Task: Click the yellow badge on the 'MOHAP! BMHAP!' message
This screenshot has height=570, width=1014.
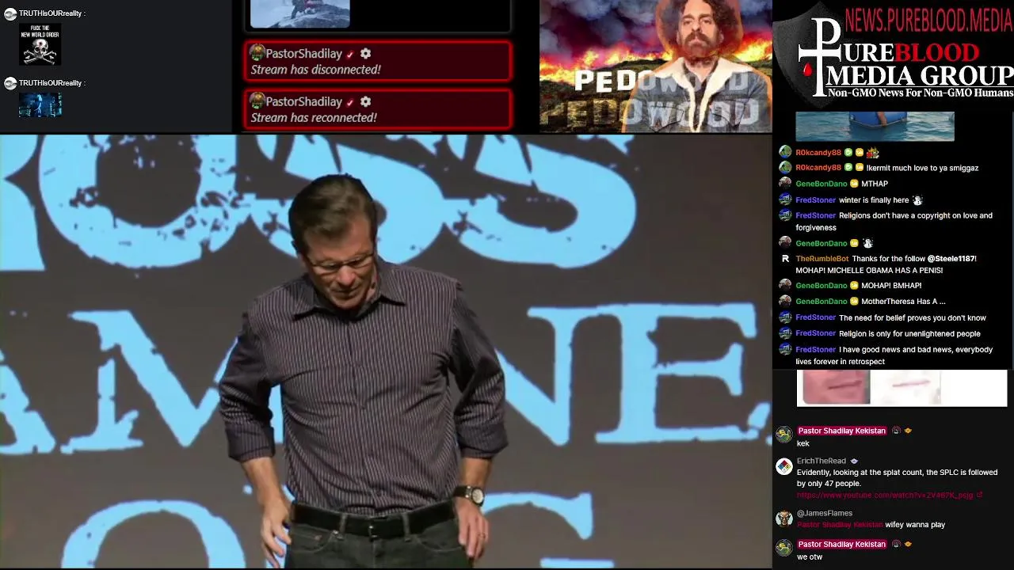Action: [x=854, y=286]
